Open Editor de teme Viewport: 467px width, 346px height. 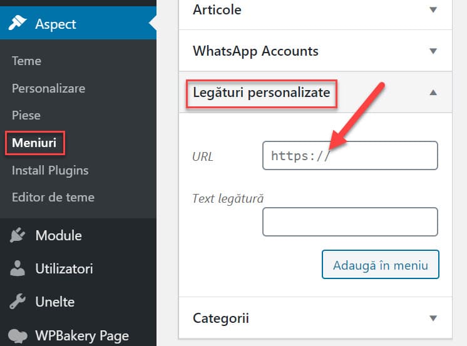click(x=53, y=197)
